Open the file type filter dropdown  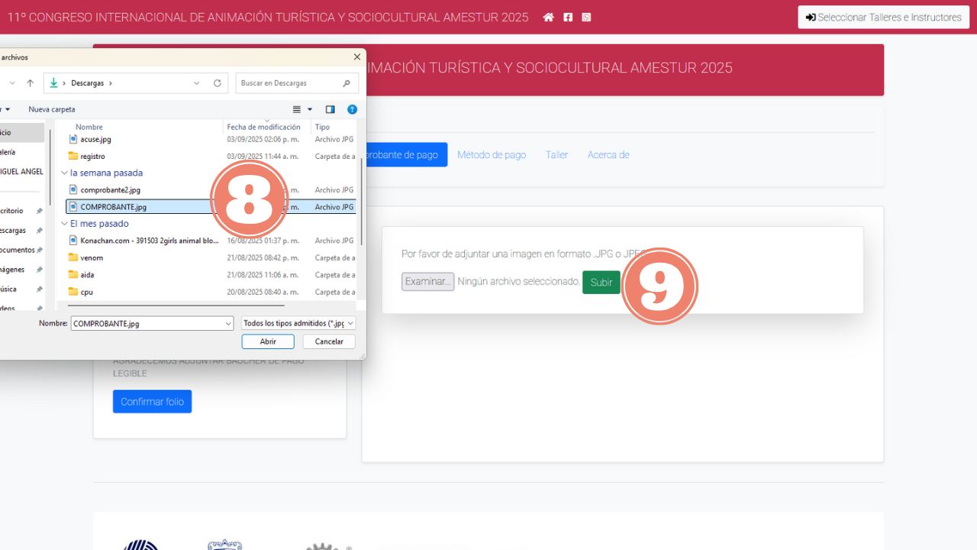tap(298, 324)
